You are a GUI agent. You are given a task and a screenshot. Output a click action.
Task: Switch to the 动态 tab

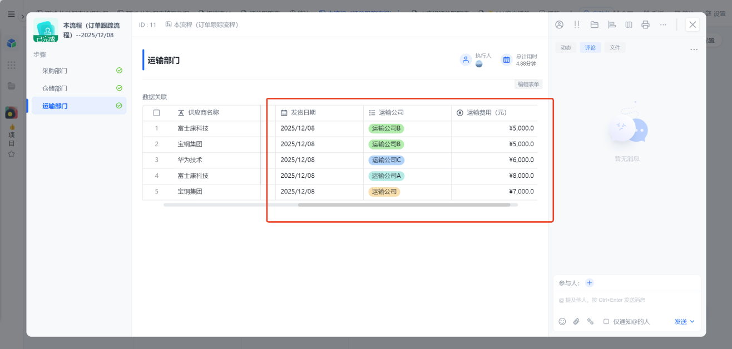(566, 48)
